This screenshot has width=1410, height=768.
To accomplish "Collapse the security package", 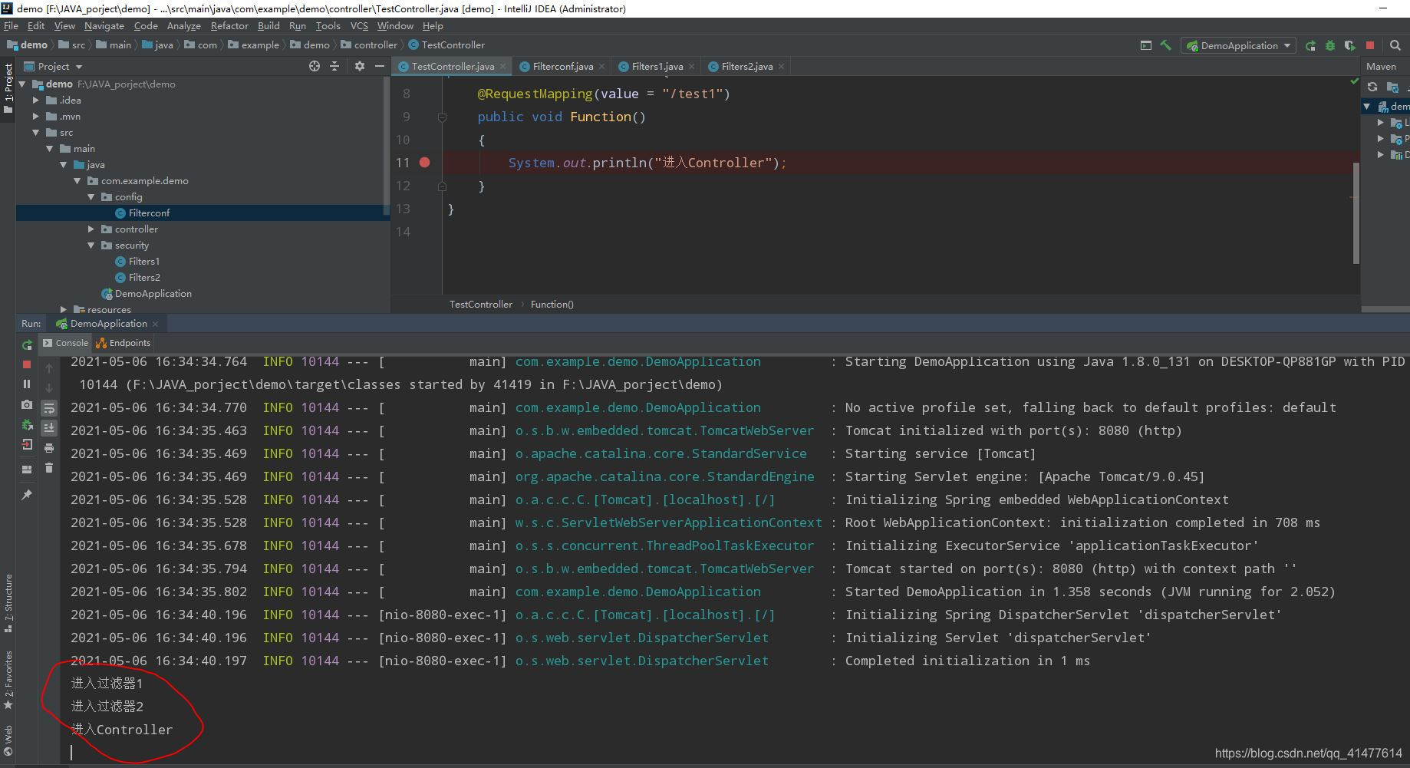I will tap(91, 246).
